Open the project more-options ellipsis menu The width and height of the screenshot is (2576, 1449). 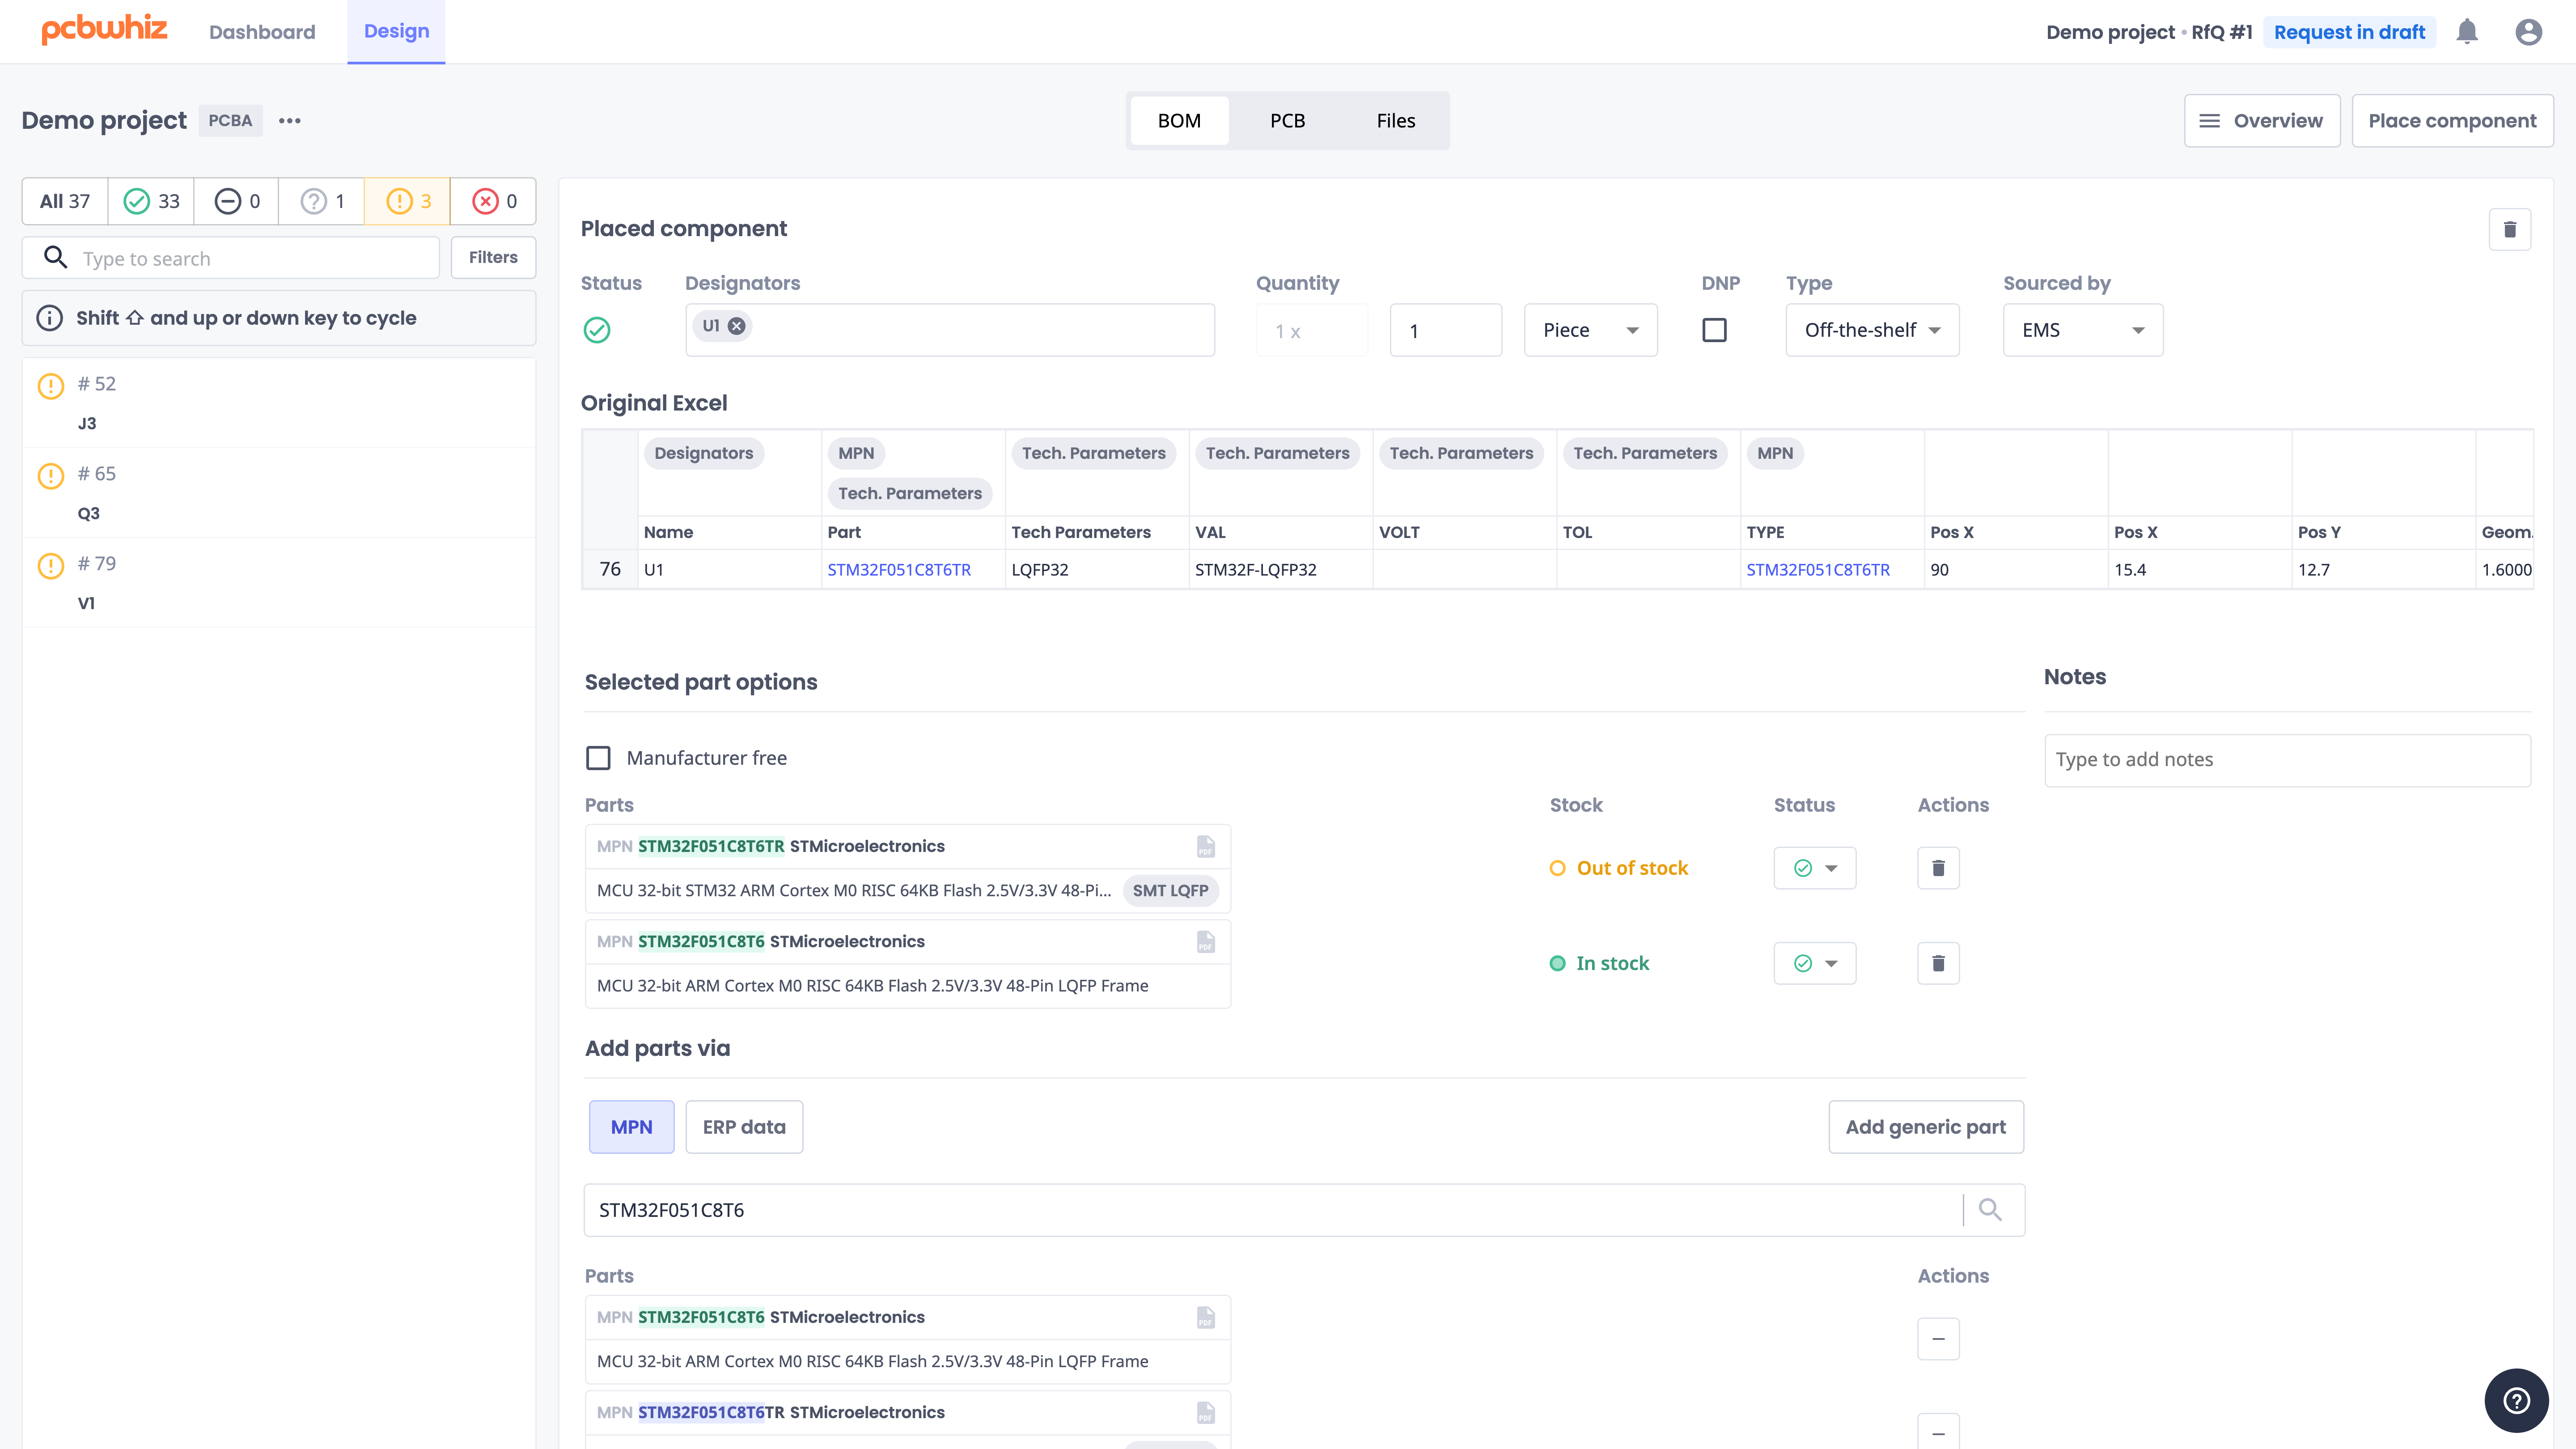[x=290, y=121]
